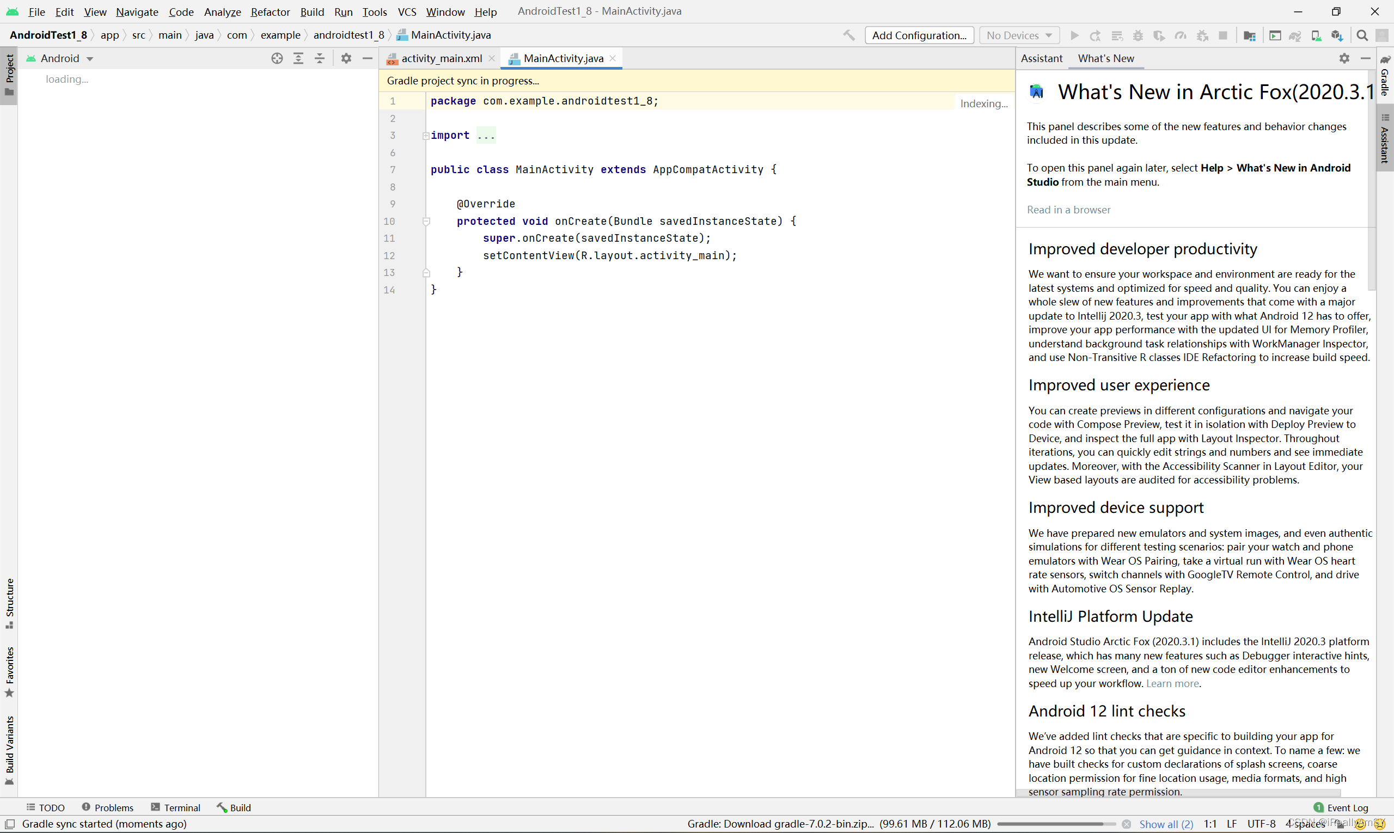This screenshot has width=1394, height=833.
Task: Open the 4 spaces indent selector
Action: coord(1305,824)
